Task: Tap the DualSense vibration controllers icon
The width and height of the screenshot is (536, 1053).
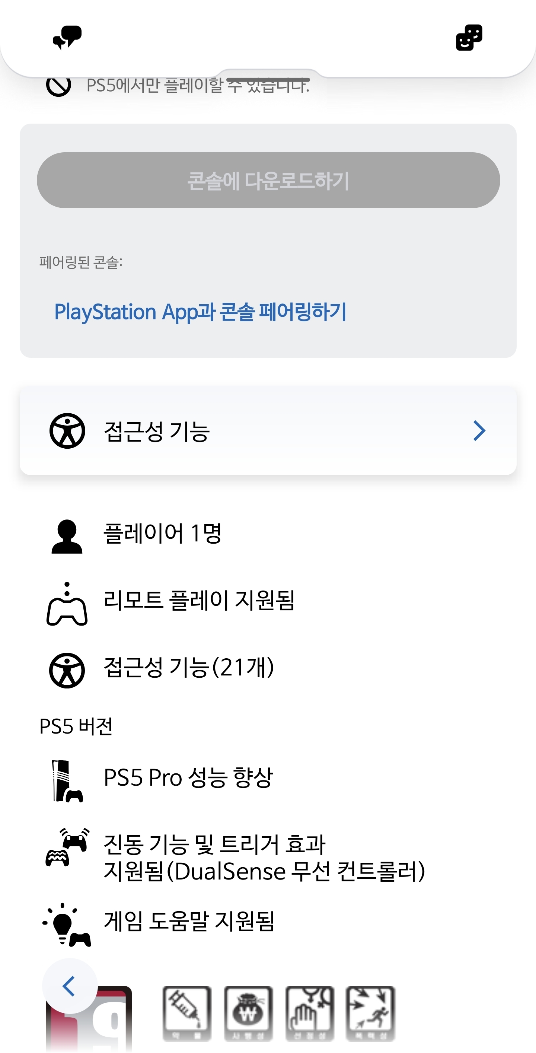Action: click(x=67, y=847)
